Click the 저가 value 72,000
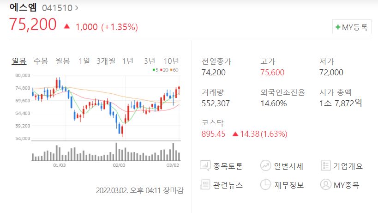378x213 pixels. point(331,73)
